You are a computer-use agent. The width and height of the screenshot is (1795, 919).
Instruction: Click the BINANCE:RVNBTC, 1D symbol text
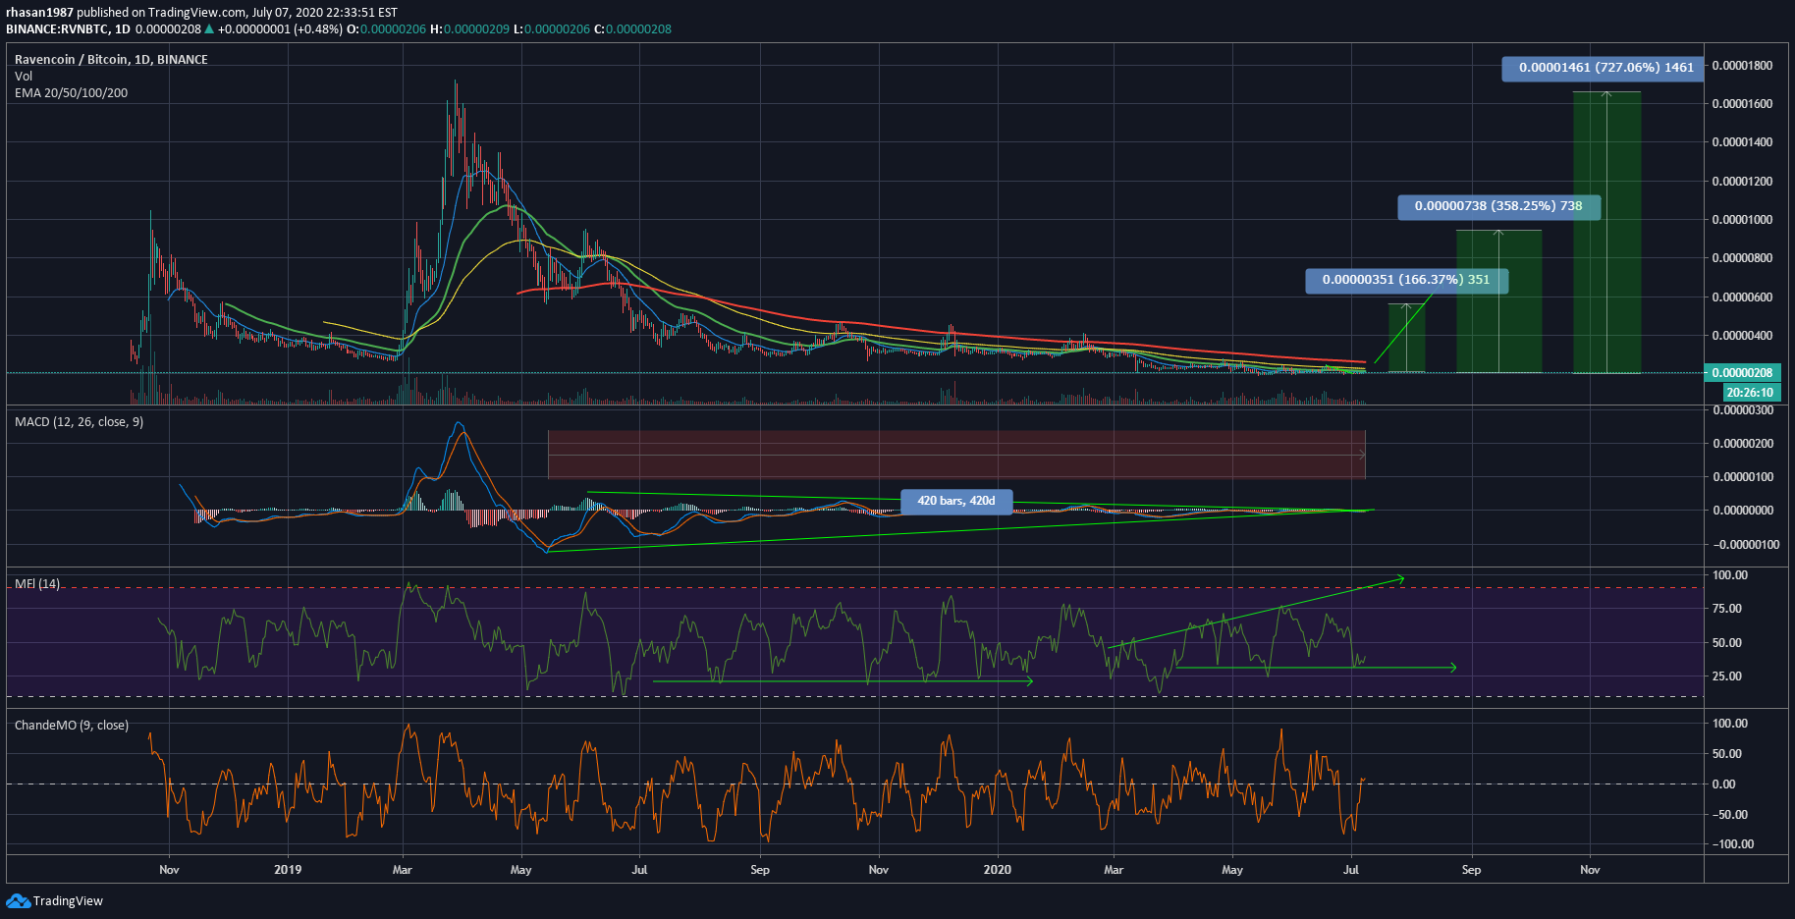[68, 29]
